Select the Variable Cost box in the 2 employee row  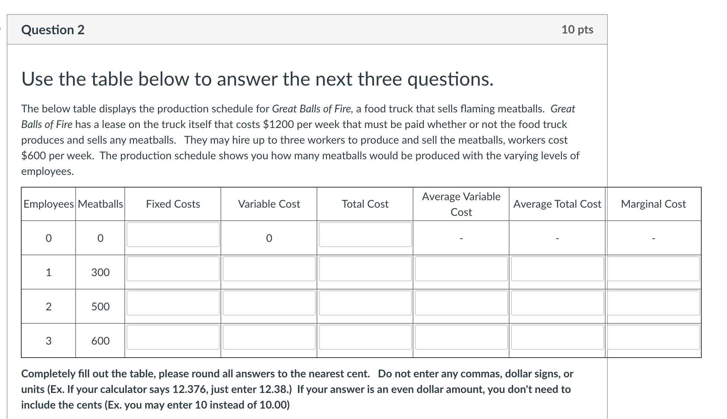[269, 303]
